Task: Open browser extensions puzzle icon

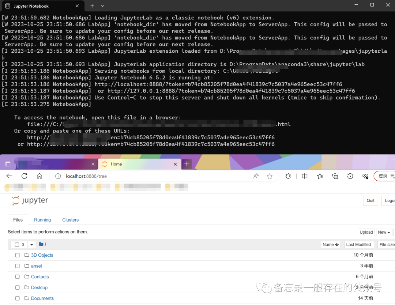Action: tap(288, 176)
